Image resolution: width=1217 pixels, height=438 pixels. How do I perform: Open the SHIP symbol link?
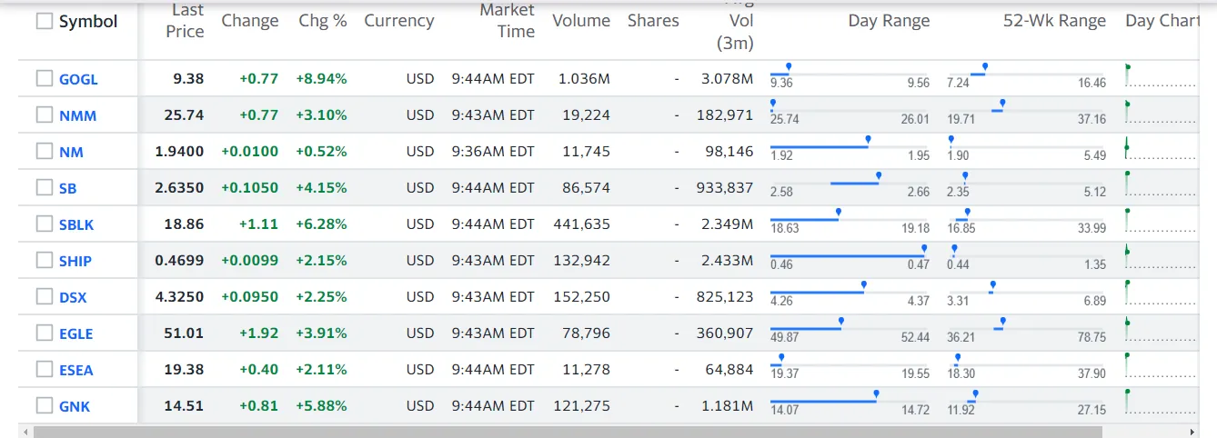pos(75,261)
